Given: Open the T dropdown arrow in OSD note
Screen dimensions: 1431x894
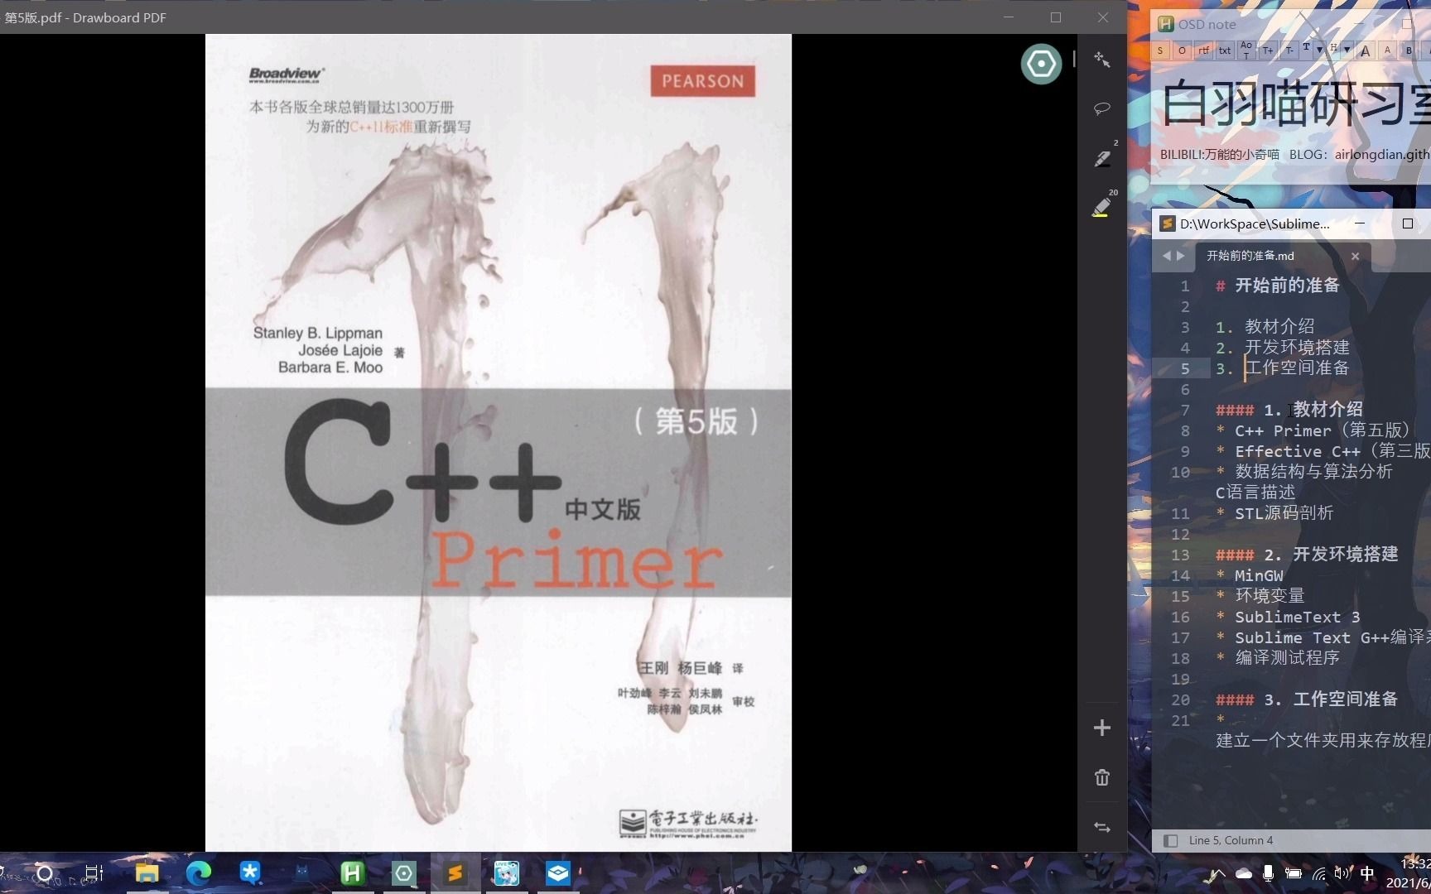Looking at the screenshot, I should coord(1319,50).
